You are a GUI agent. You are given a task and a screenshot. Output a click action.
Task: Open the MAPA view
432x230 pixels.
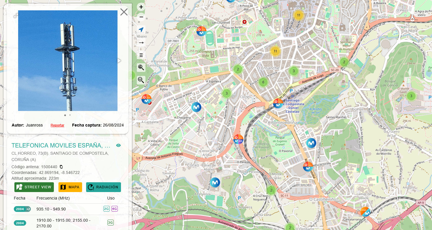click(70, 187)
